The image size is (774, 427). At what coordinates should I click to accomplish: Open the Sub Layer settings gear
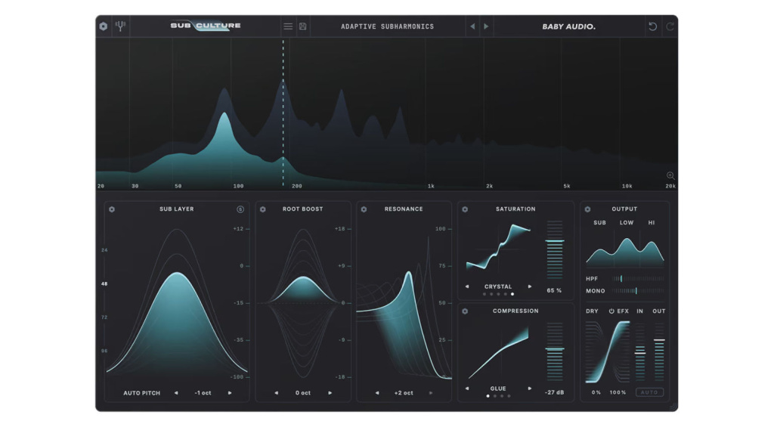[x=112, y=209]
